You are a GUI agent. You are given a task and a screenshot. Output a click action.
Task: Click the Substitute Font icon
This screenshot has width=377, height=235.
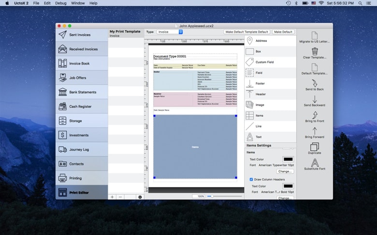(315, 163)
